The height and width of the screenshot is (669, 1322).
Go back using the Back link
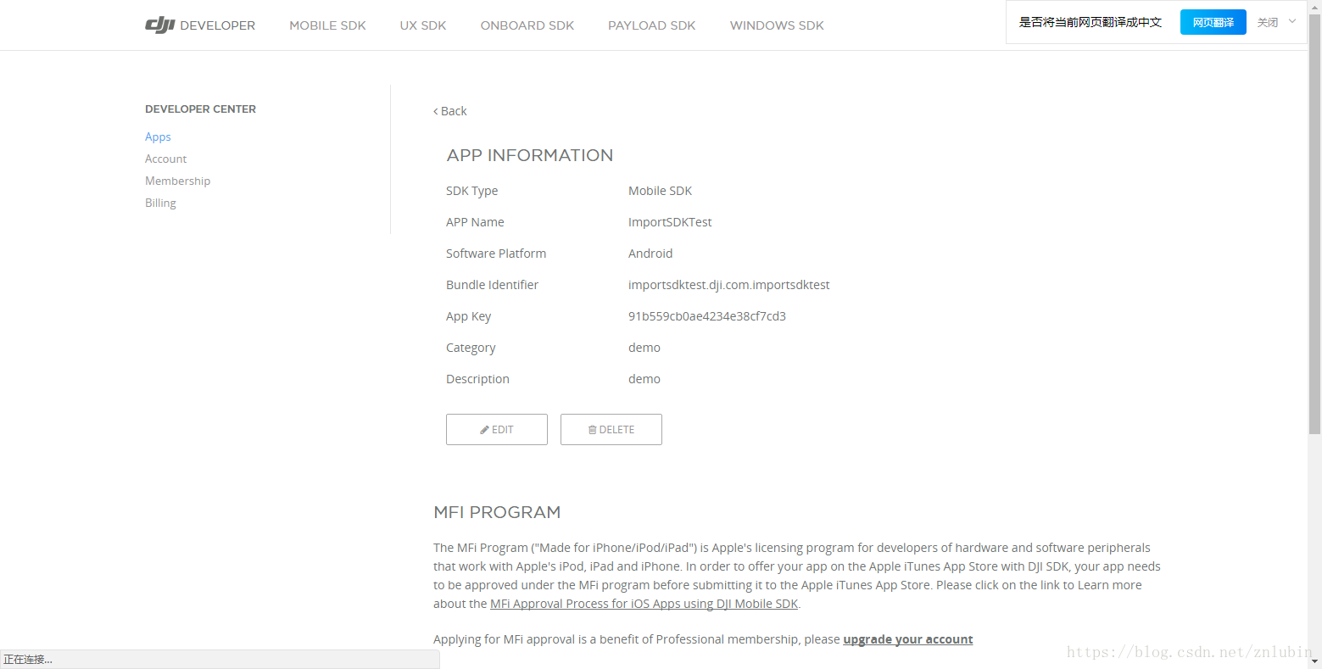(x=450, y=111)
